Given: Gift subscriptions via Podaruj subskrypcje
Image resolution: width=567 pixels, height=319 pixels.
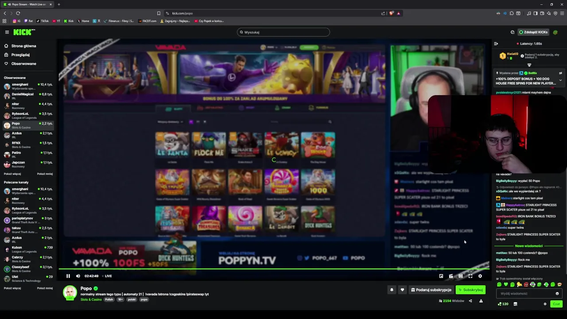Looking at the screenshot, I should (x=431, y=290).
